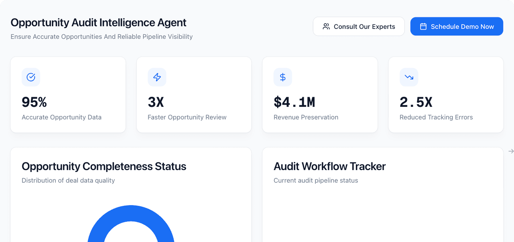
Task: Click the people icon in Consult Our Experts
Action: coord(326,27)
